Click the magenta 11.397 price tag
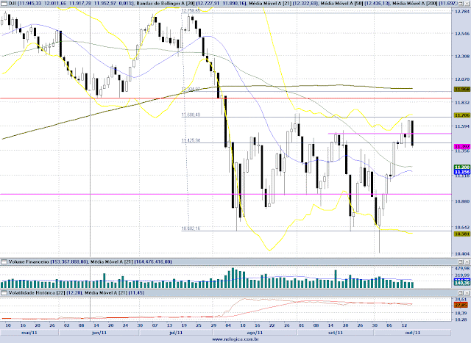Viewport: 471px width, 343px height. point(462,147)
